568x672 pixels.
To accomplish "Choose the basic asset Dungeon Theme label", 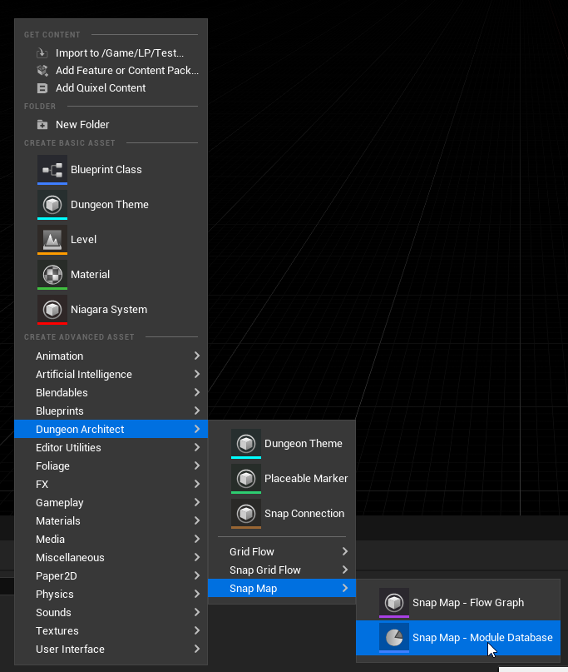I will coord(110,205).
